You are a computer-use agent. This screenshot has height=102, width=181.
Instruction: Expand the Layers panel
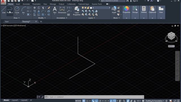[x=92, y=18]
